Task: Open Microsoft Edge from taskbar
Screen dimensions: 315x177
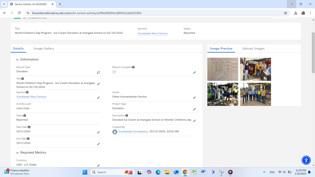Action: pyautogui.click(x=158, y=172)
